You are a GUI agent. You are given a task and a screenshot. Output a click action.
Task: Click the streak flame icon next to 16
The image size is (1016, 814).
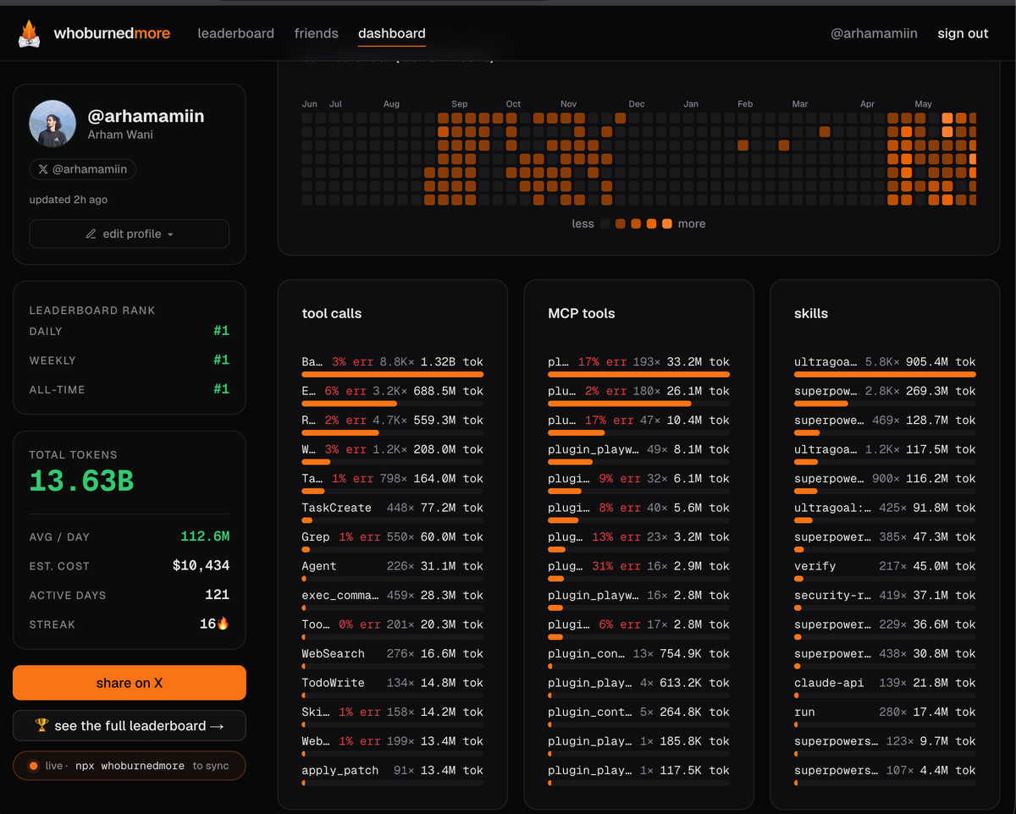224,624
